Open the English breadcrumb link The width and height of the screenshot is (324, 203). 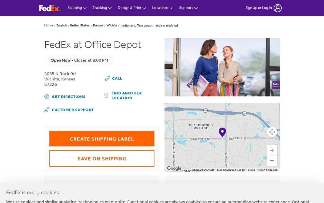[x=62, y=25]
